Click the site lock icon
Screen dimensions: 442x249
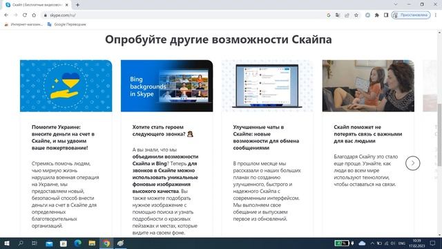[x=45, y=15]
